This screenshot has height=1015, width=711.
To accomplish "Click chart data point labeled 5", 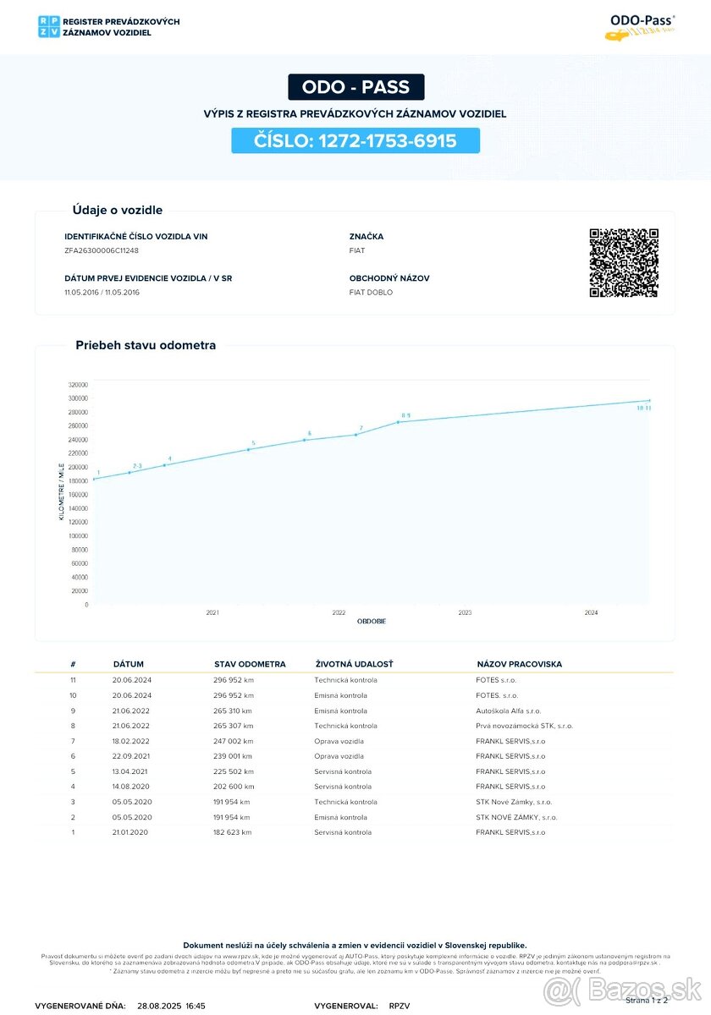I will point(248,449).
